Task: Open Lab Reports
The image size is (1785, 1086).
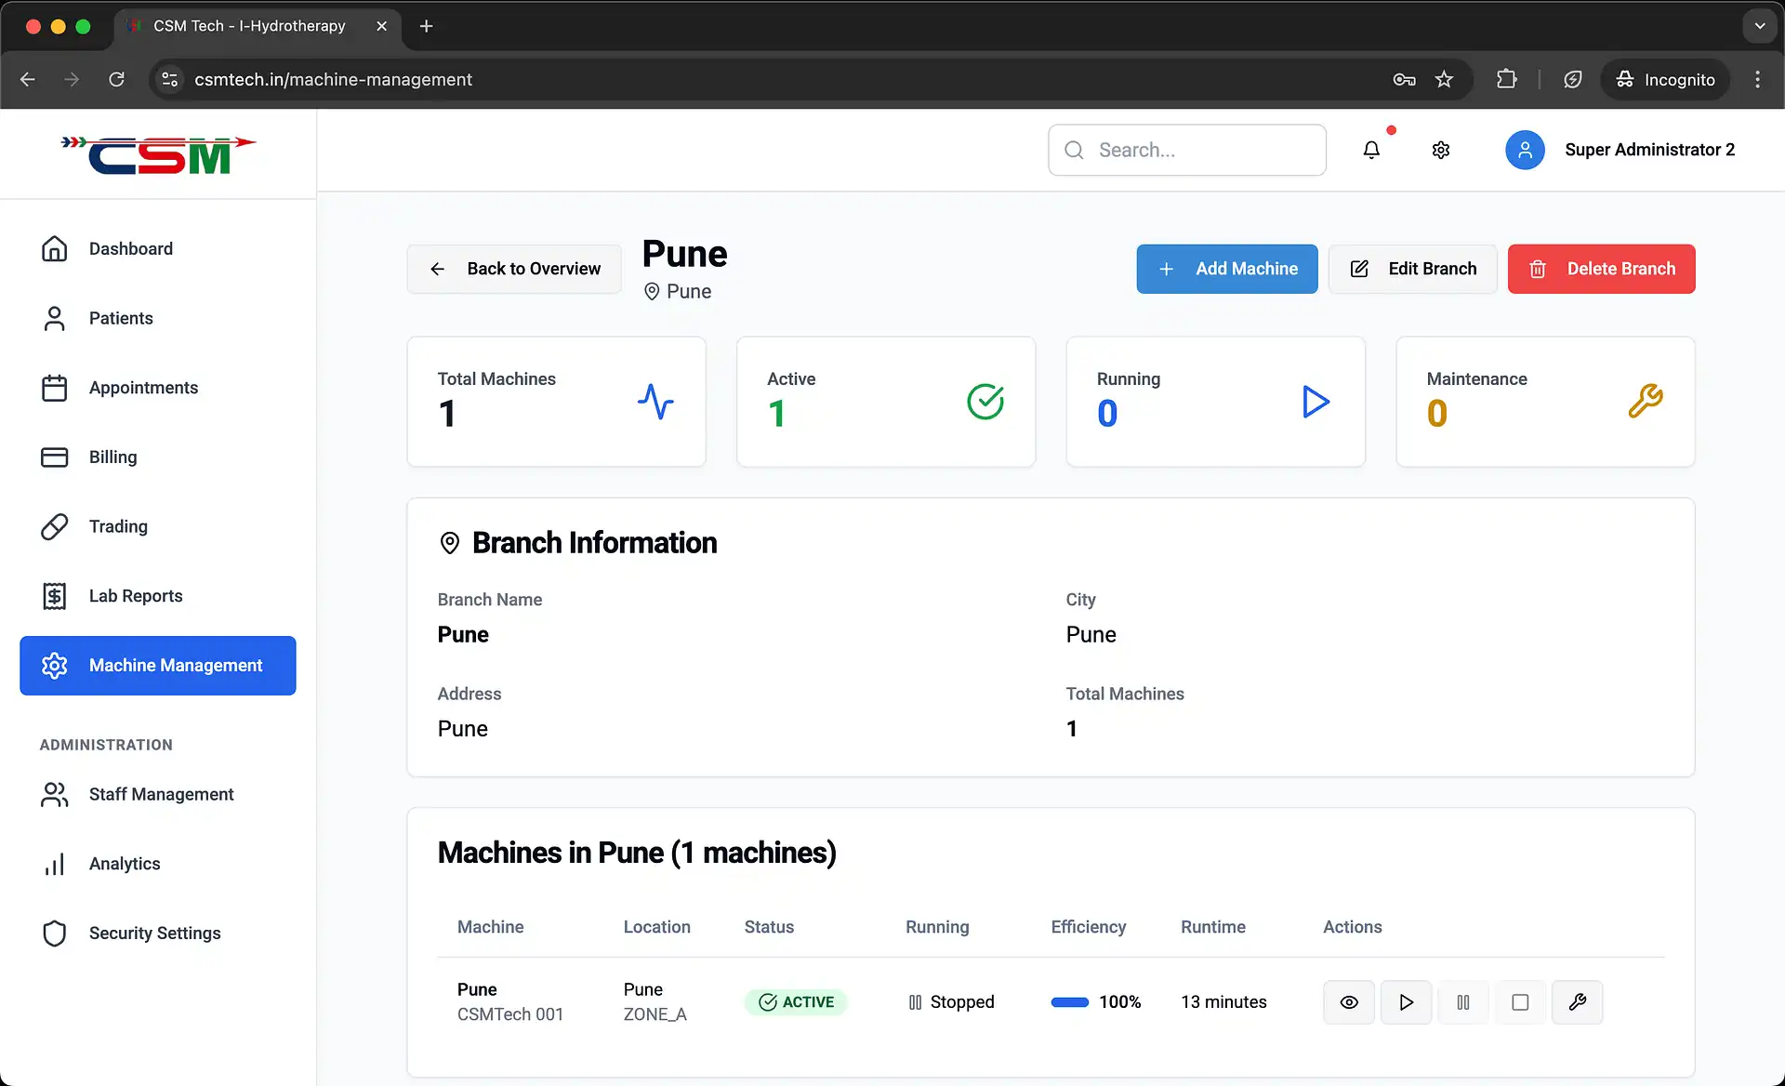Action: pos(158,596)
